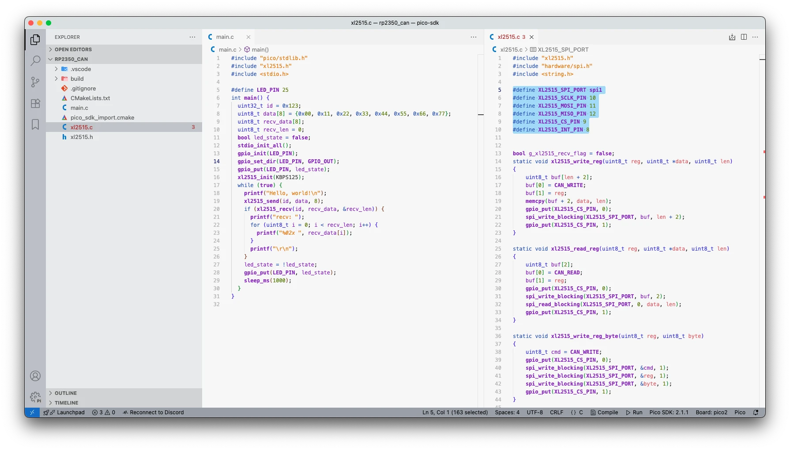The height and width of the screenshot is (450, 790).
Task: Expand the OPEN EDITORS section
Action: (x=73, y=49)
